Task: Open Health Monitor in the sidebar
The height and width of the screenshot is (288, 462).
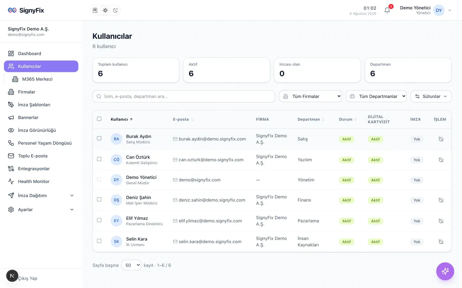Action: [41, 181]
